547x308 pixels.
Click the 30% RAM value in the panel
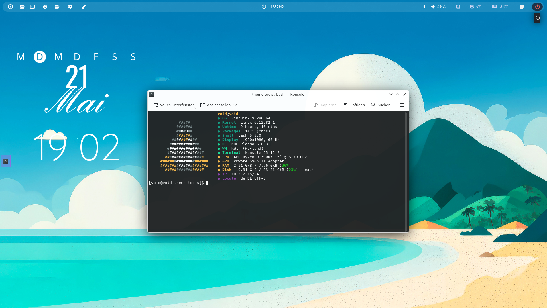pos(504,7)
